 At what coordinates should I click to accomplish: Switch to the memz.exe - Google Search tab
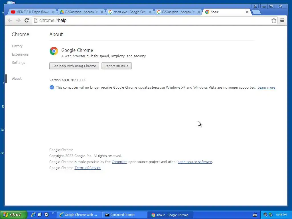tap(129, 12)
